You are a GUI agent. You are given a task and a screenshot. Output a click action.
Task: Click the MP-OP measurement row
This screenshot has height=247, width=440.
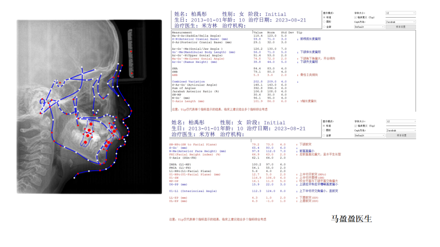pyautogui.click(x=253, y=181)
